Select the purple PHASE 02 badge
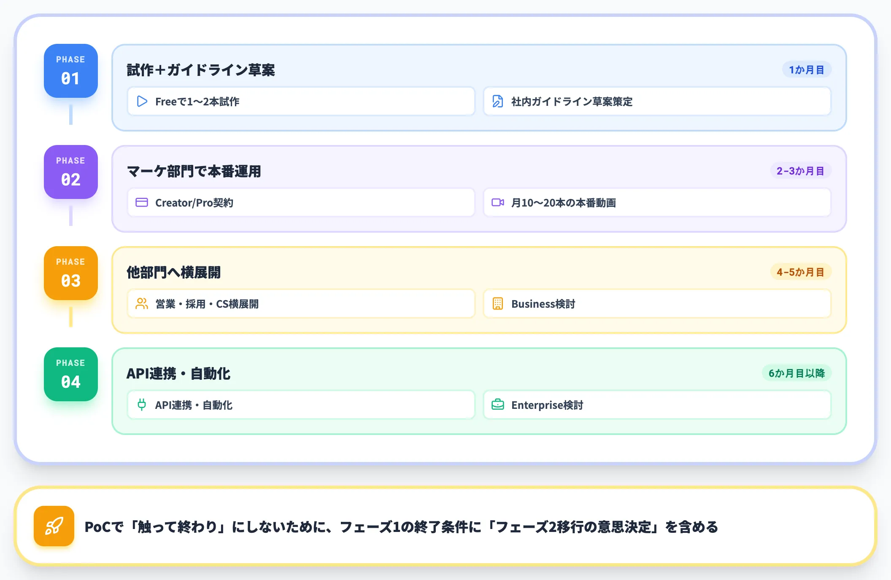Image resolution: width=891 pixels, height=580 pixels. click(71, 172)
